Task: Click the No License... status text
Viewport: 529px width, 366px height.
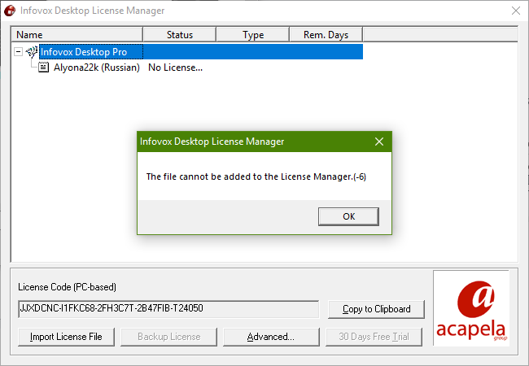Action: (176, 68)
